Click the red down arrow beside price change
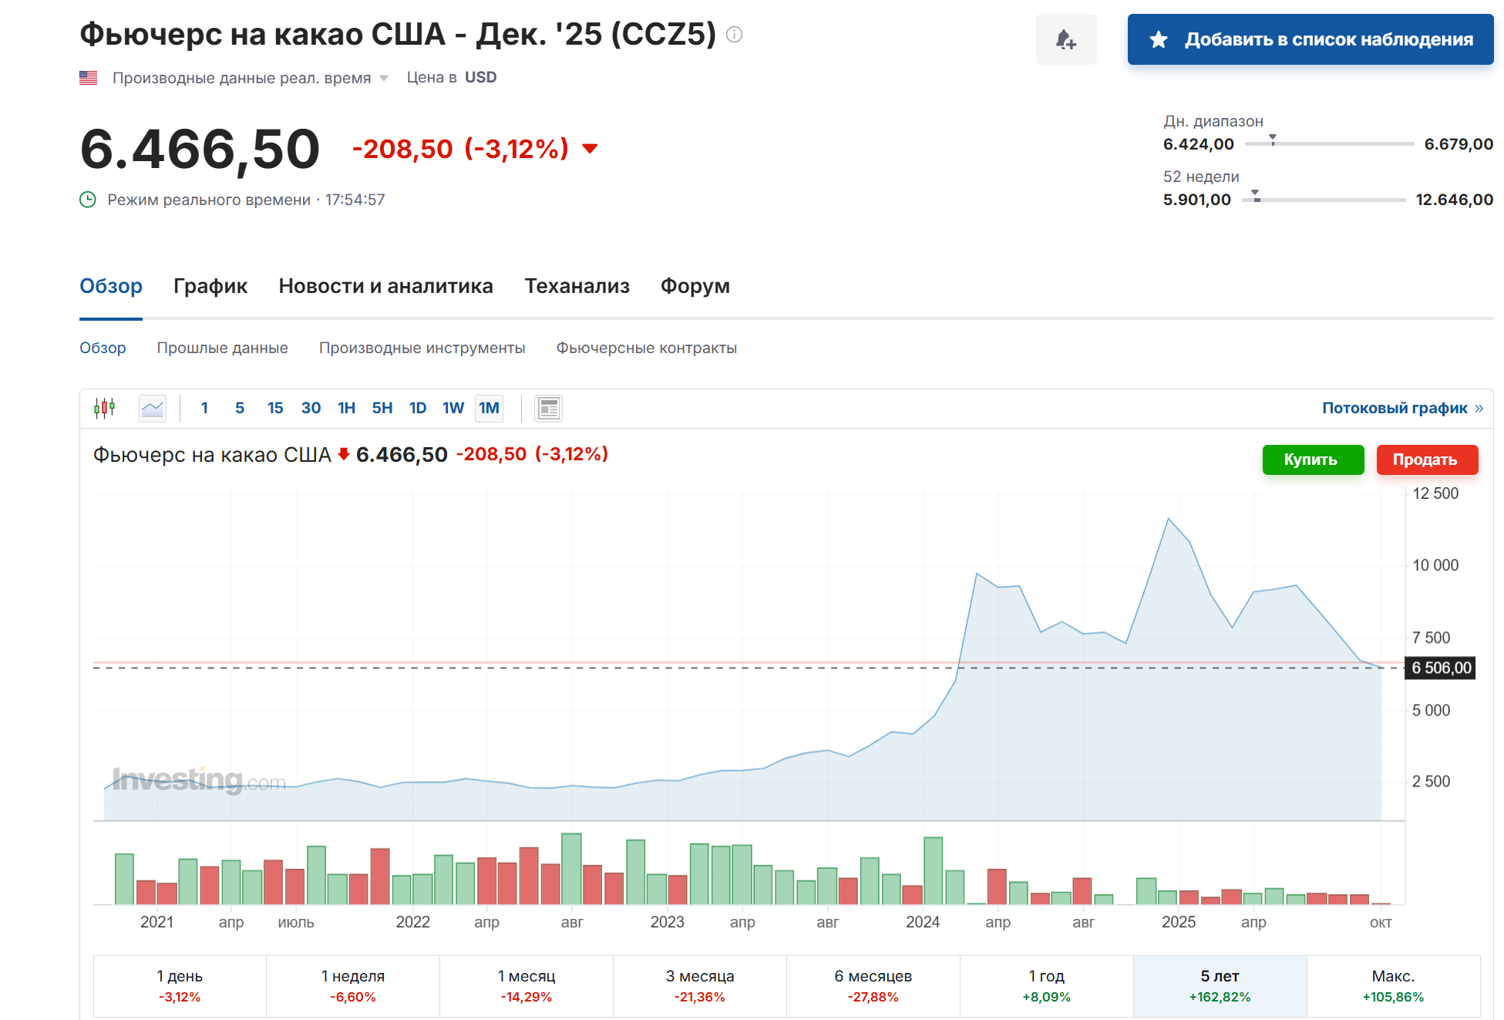The width and height of the screenshot is (1504, 1020). [x=590, y=149]
